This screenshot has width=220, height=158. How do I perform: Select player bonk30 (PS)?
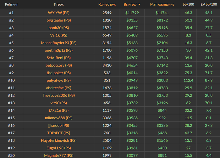pos(58,28)
